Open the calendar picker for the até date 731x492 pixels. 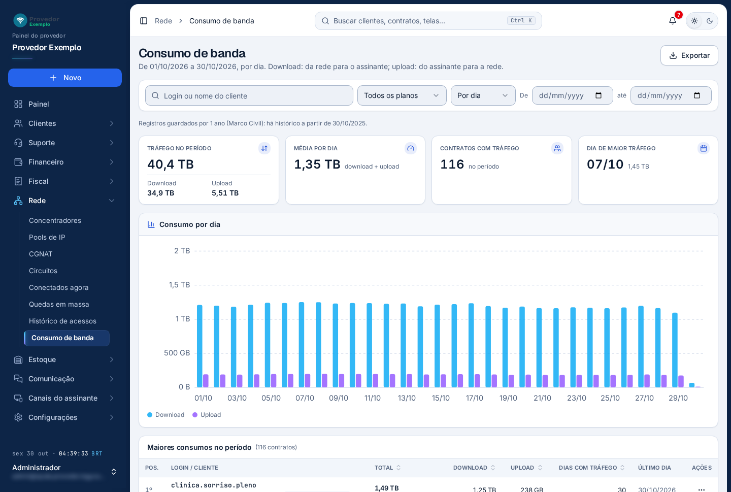coord(697,95)
